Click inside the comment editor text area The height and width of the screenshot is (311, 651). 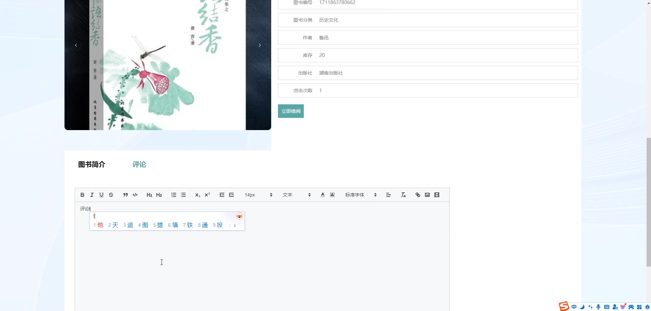pyautogui.click(x=262, y=256)
